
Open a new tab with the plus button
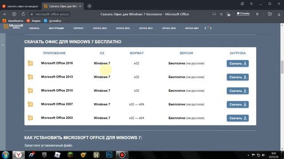click(89, 6)
